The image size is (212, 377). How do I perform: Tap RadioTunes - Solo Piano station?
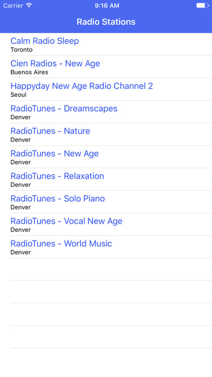[x=106, y=201]
